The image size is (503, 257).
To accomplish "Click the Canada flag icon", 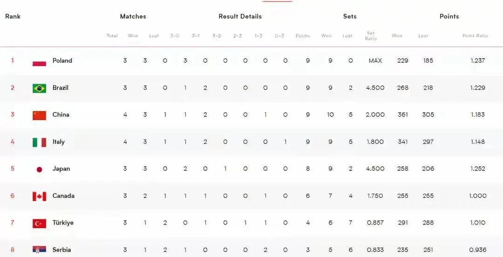I will 39,196.
